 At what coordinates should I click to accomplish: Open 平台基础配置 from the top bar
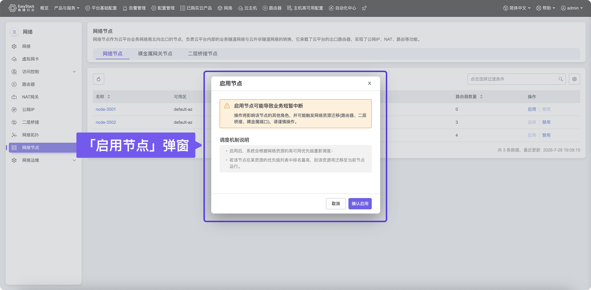point(101,8)
